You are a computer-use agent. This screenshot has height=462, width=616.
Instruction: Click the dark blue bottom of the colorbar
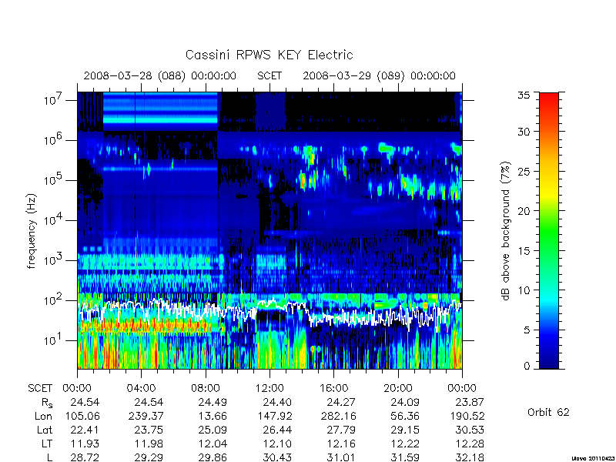[549, 361]
